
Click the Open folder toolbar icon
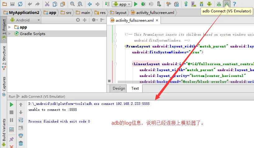coord(5,4)
